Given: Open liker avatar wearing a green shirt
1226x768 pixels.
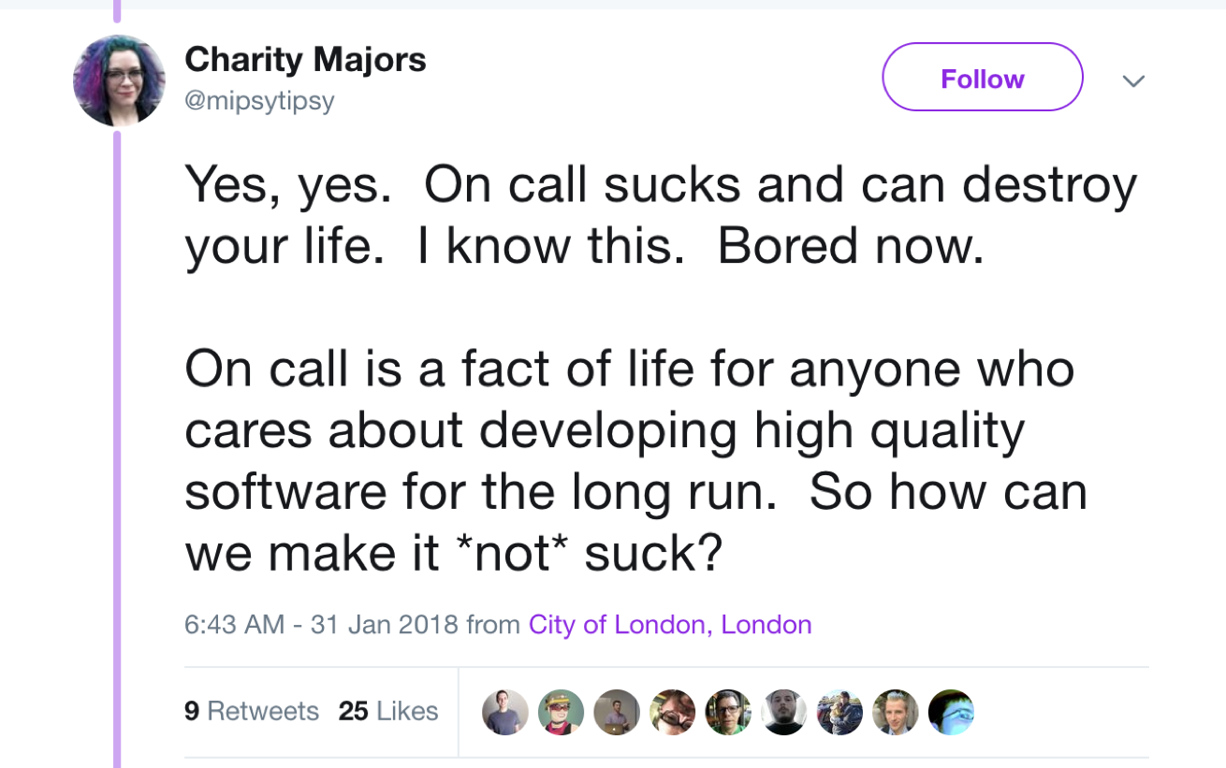Looking at the screenshot, I should coord(728,712).
